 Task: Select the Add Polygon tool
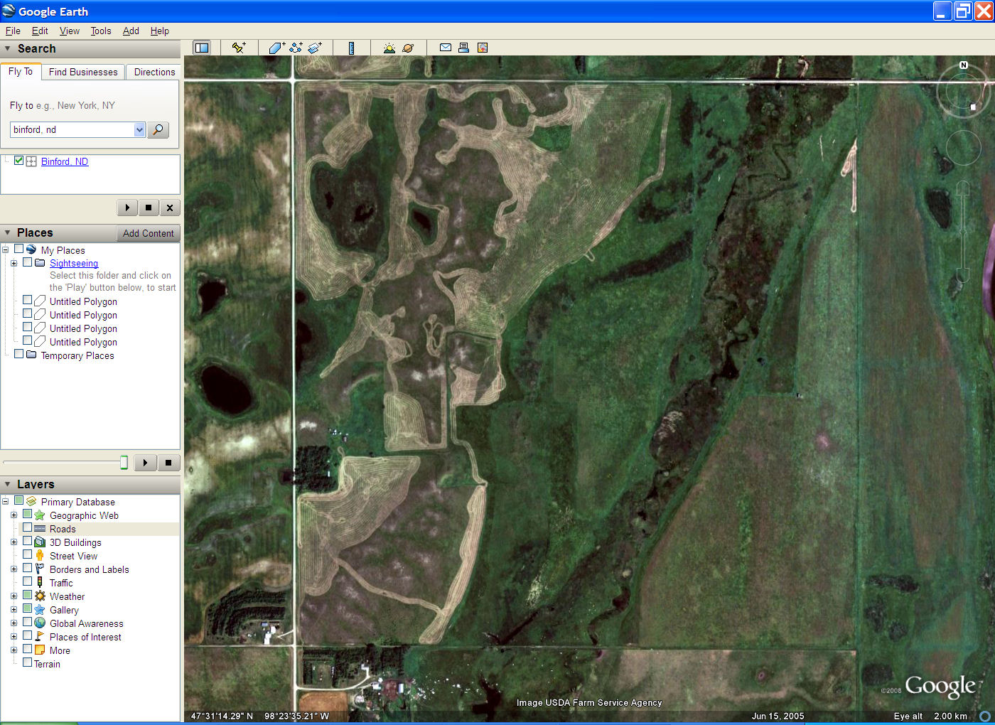276,48
